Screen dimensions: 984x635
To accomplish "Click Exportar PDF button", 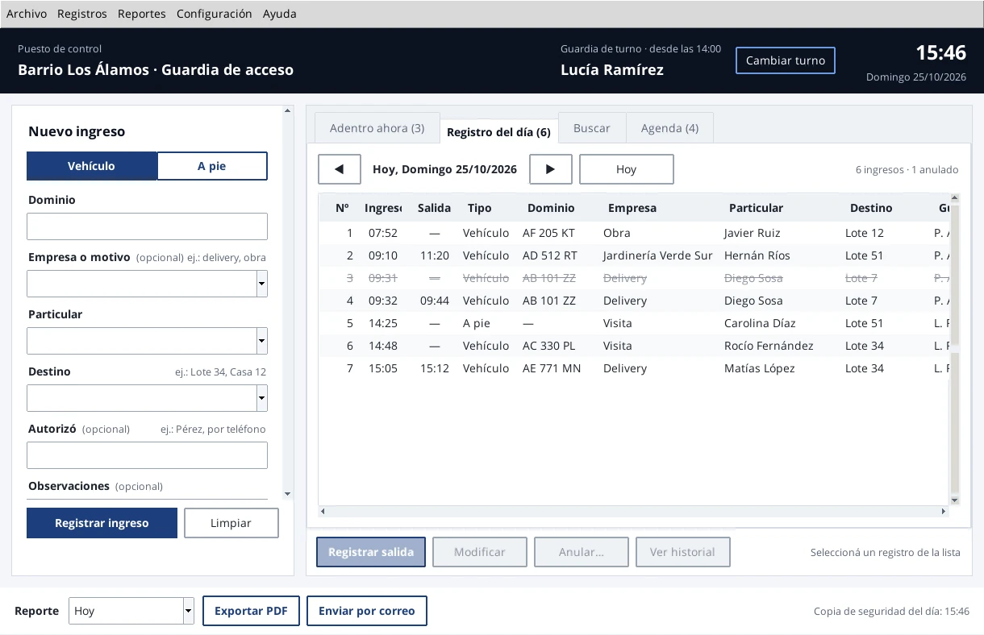I will (x=251, y=611).
